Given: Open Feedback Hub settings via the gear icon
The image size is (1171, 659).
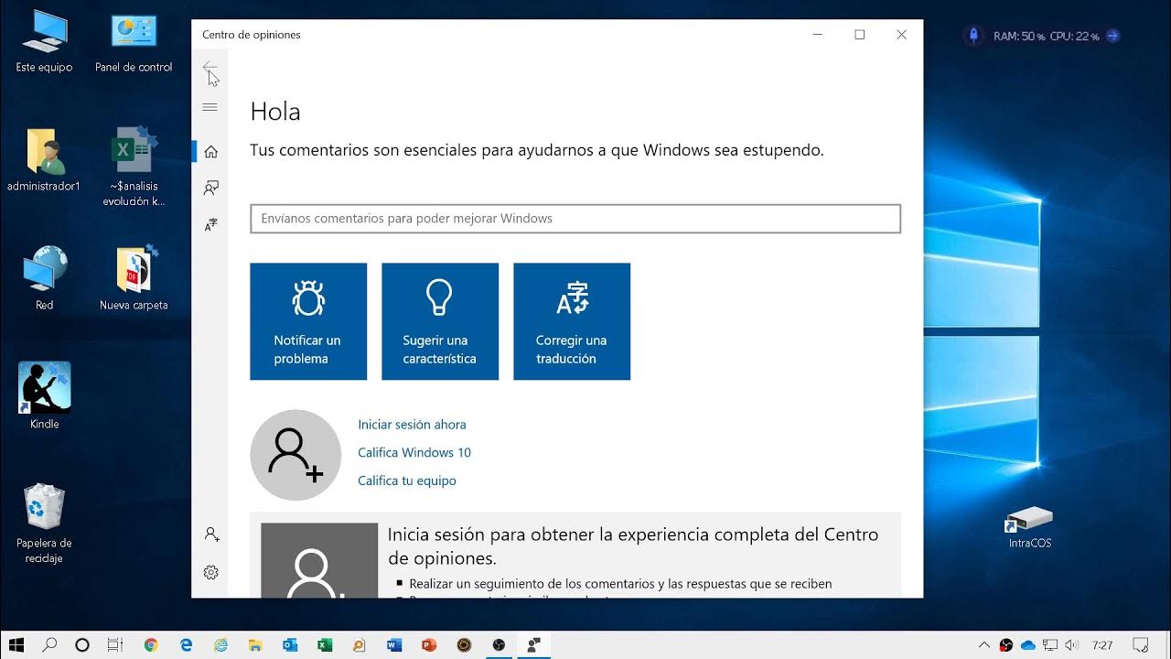Looking at the screenshot, I should click(x=210, y=571).
